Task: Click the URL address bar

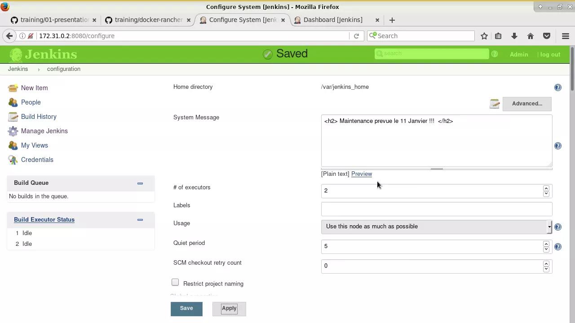Action: (193, 36)
